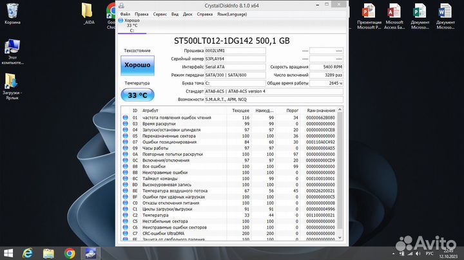
Task: Click the SATA/300 | SATA/600 transfer mode field
Action: [235, 75]
